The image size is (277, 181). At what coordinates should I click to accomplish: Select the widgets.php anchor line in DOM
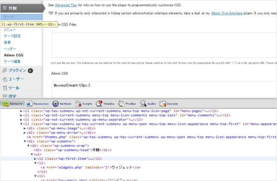coord(90,167)
